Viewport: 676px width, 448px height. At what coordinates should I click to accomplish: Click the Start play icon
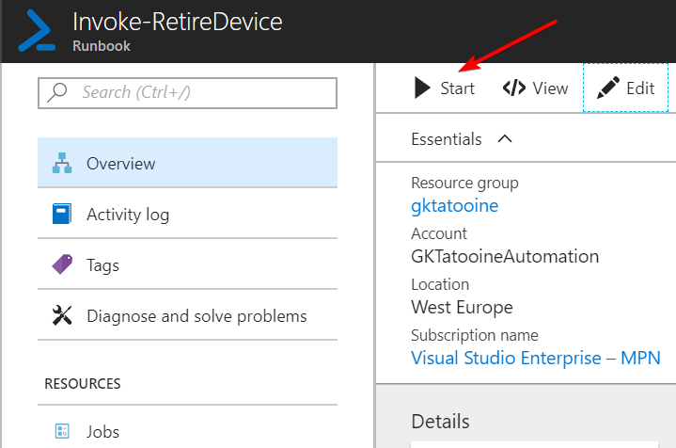[422, 88]
